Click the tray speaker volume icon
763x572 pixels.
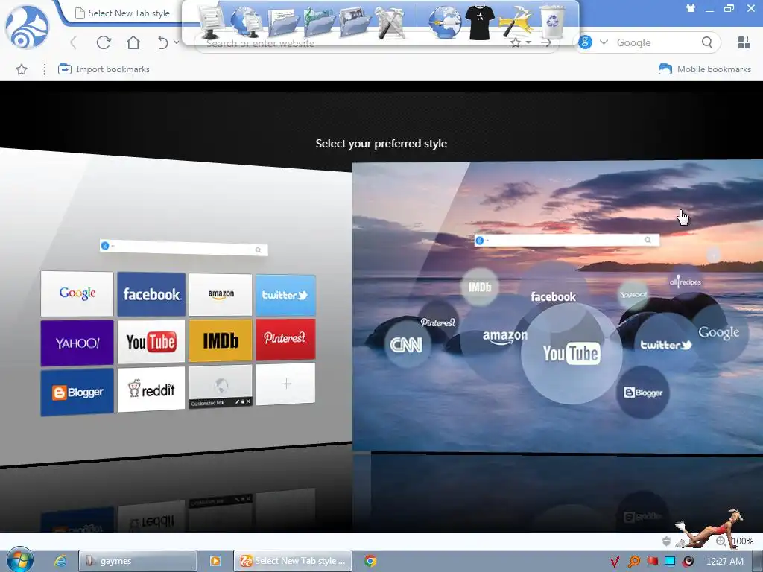[x=688, y=562]
